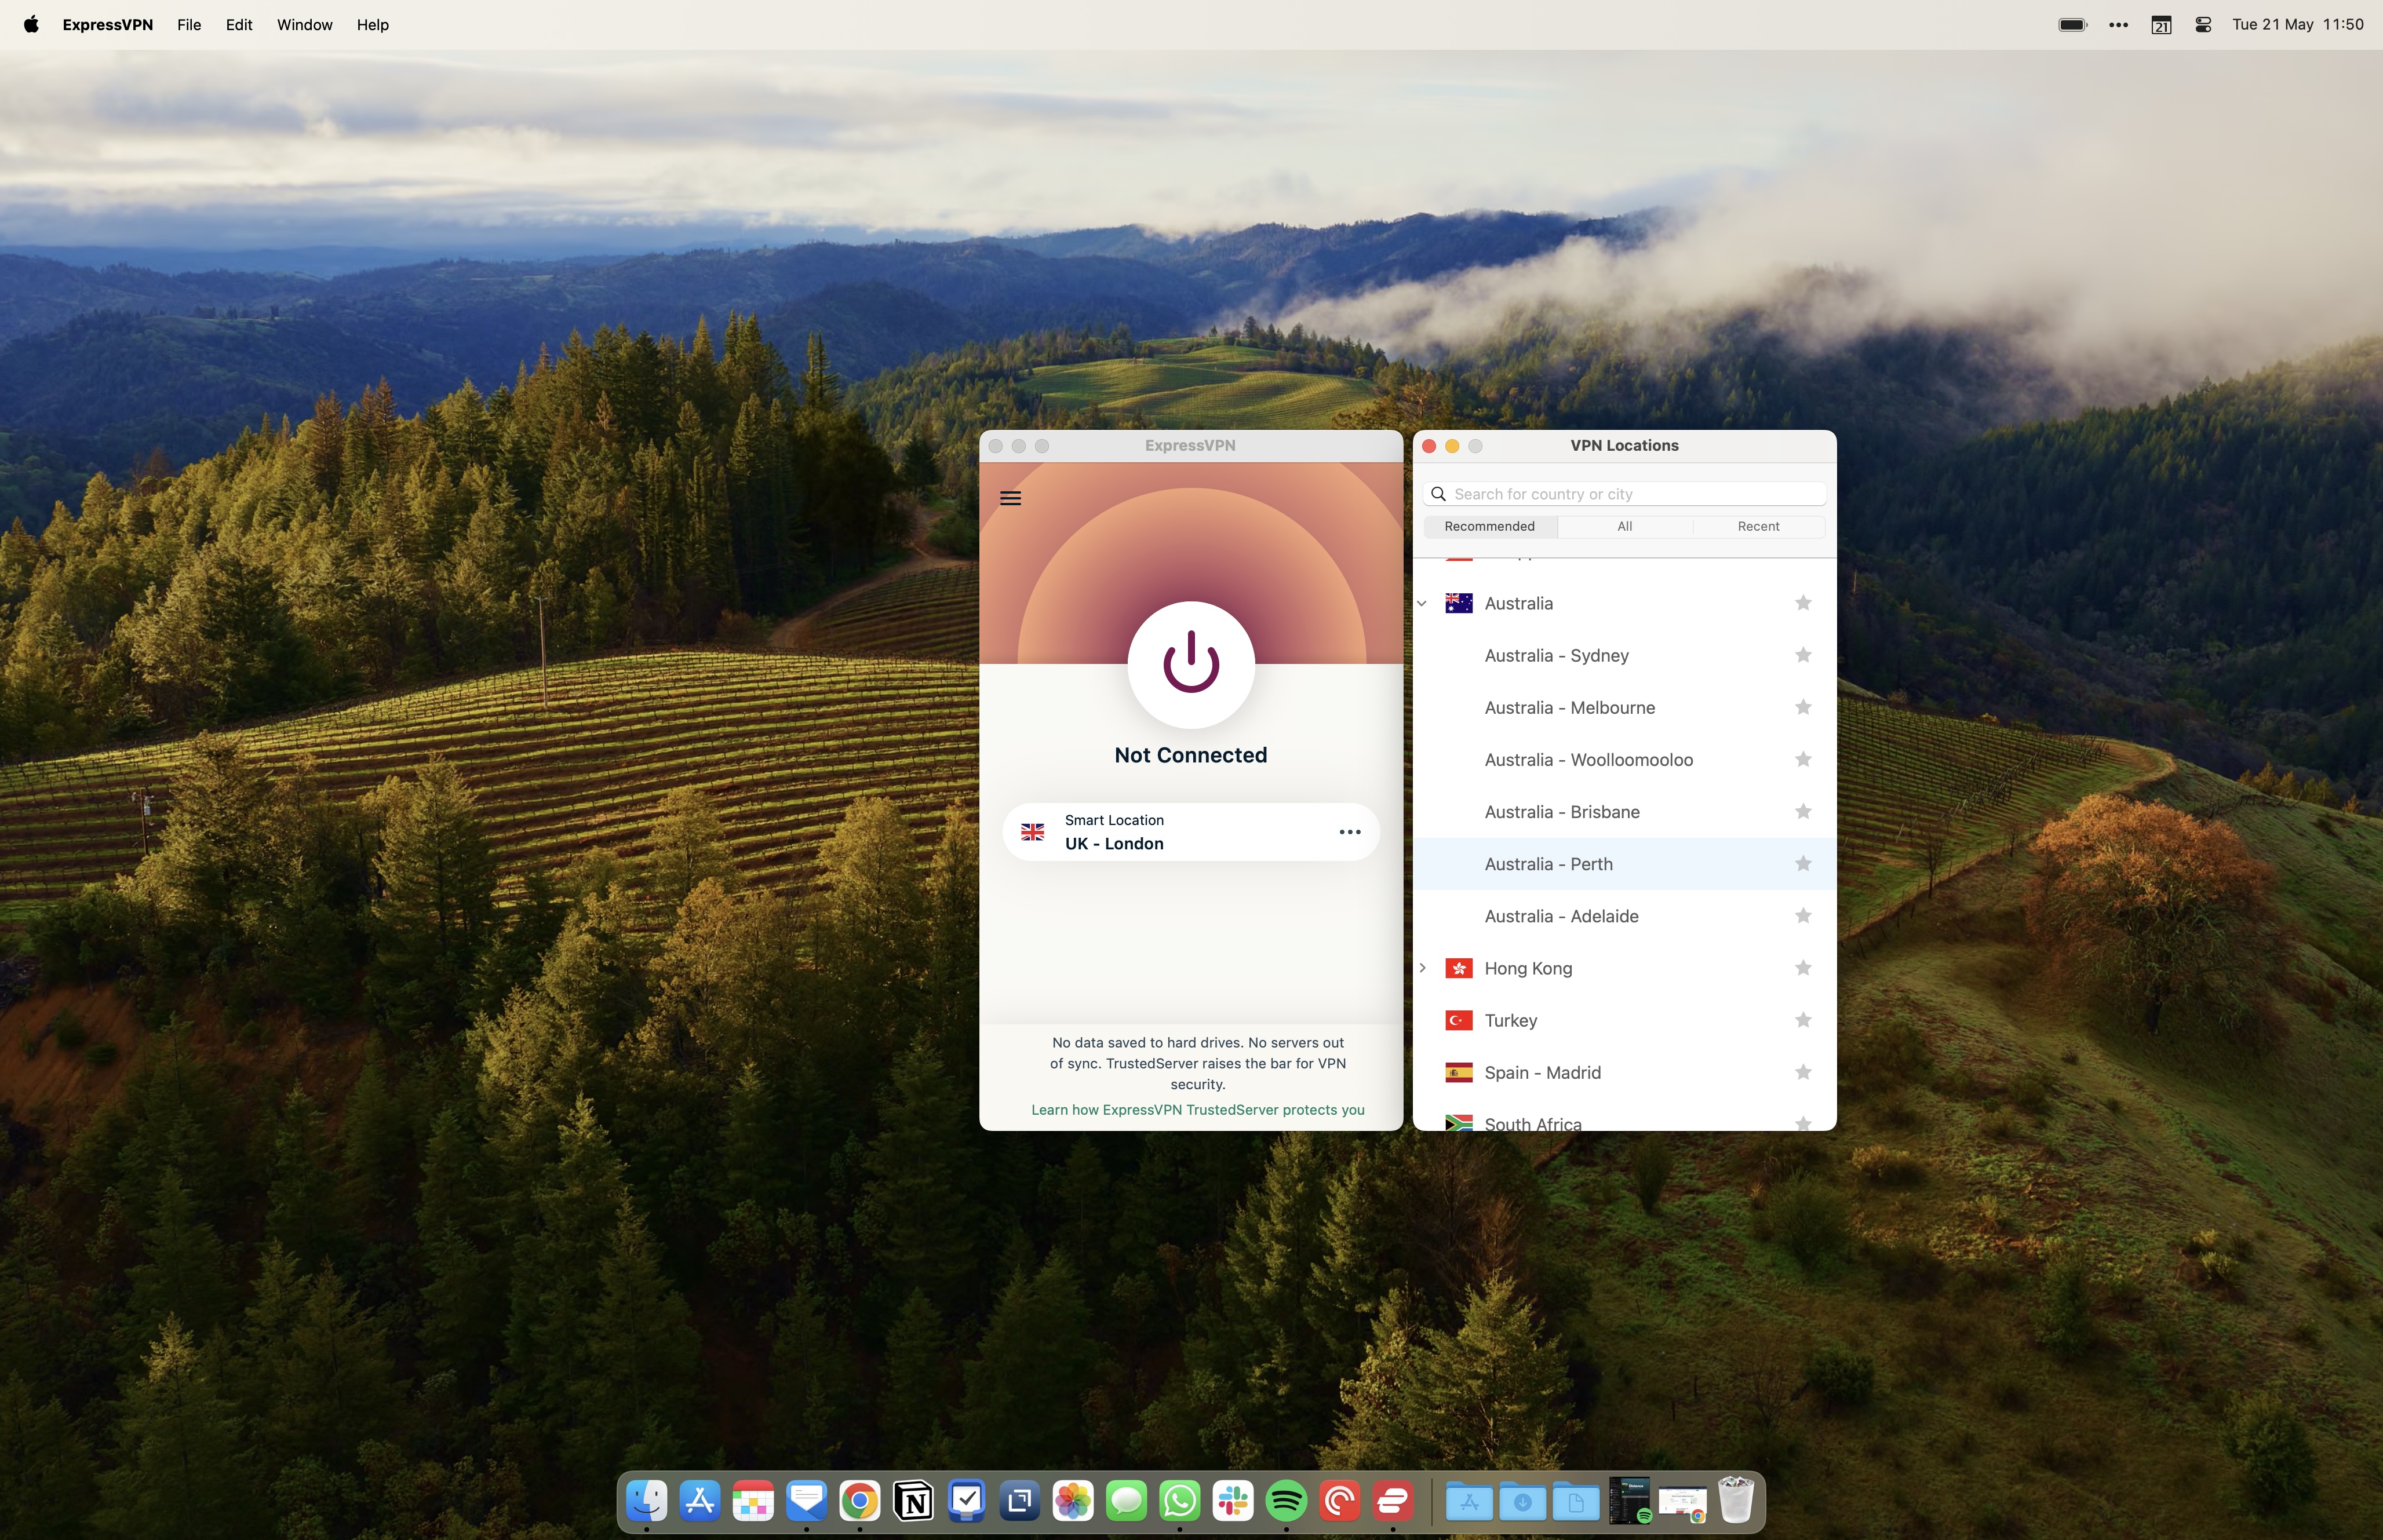The width and height of the screenshot is (2383, 1540).
Task: Open the hamburger menu in ExpressVPN
Action: [x=1010, y=498]
